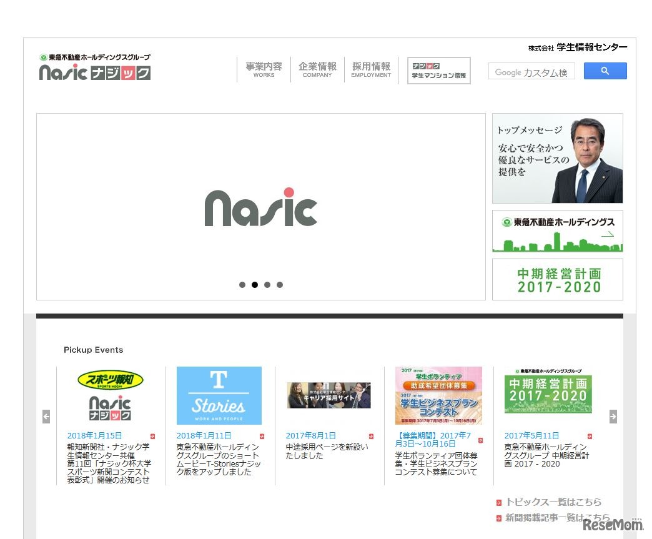Click red arrow icon beside 2018年1月15日
This screenshot has width=652, height=539.
152,437
